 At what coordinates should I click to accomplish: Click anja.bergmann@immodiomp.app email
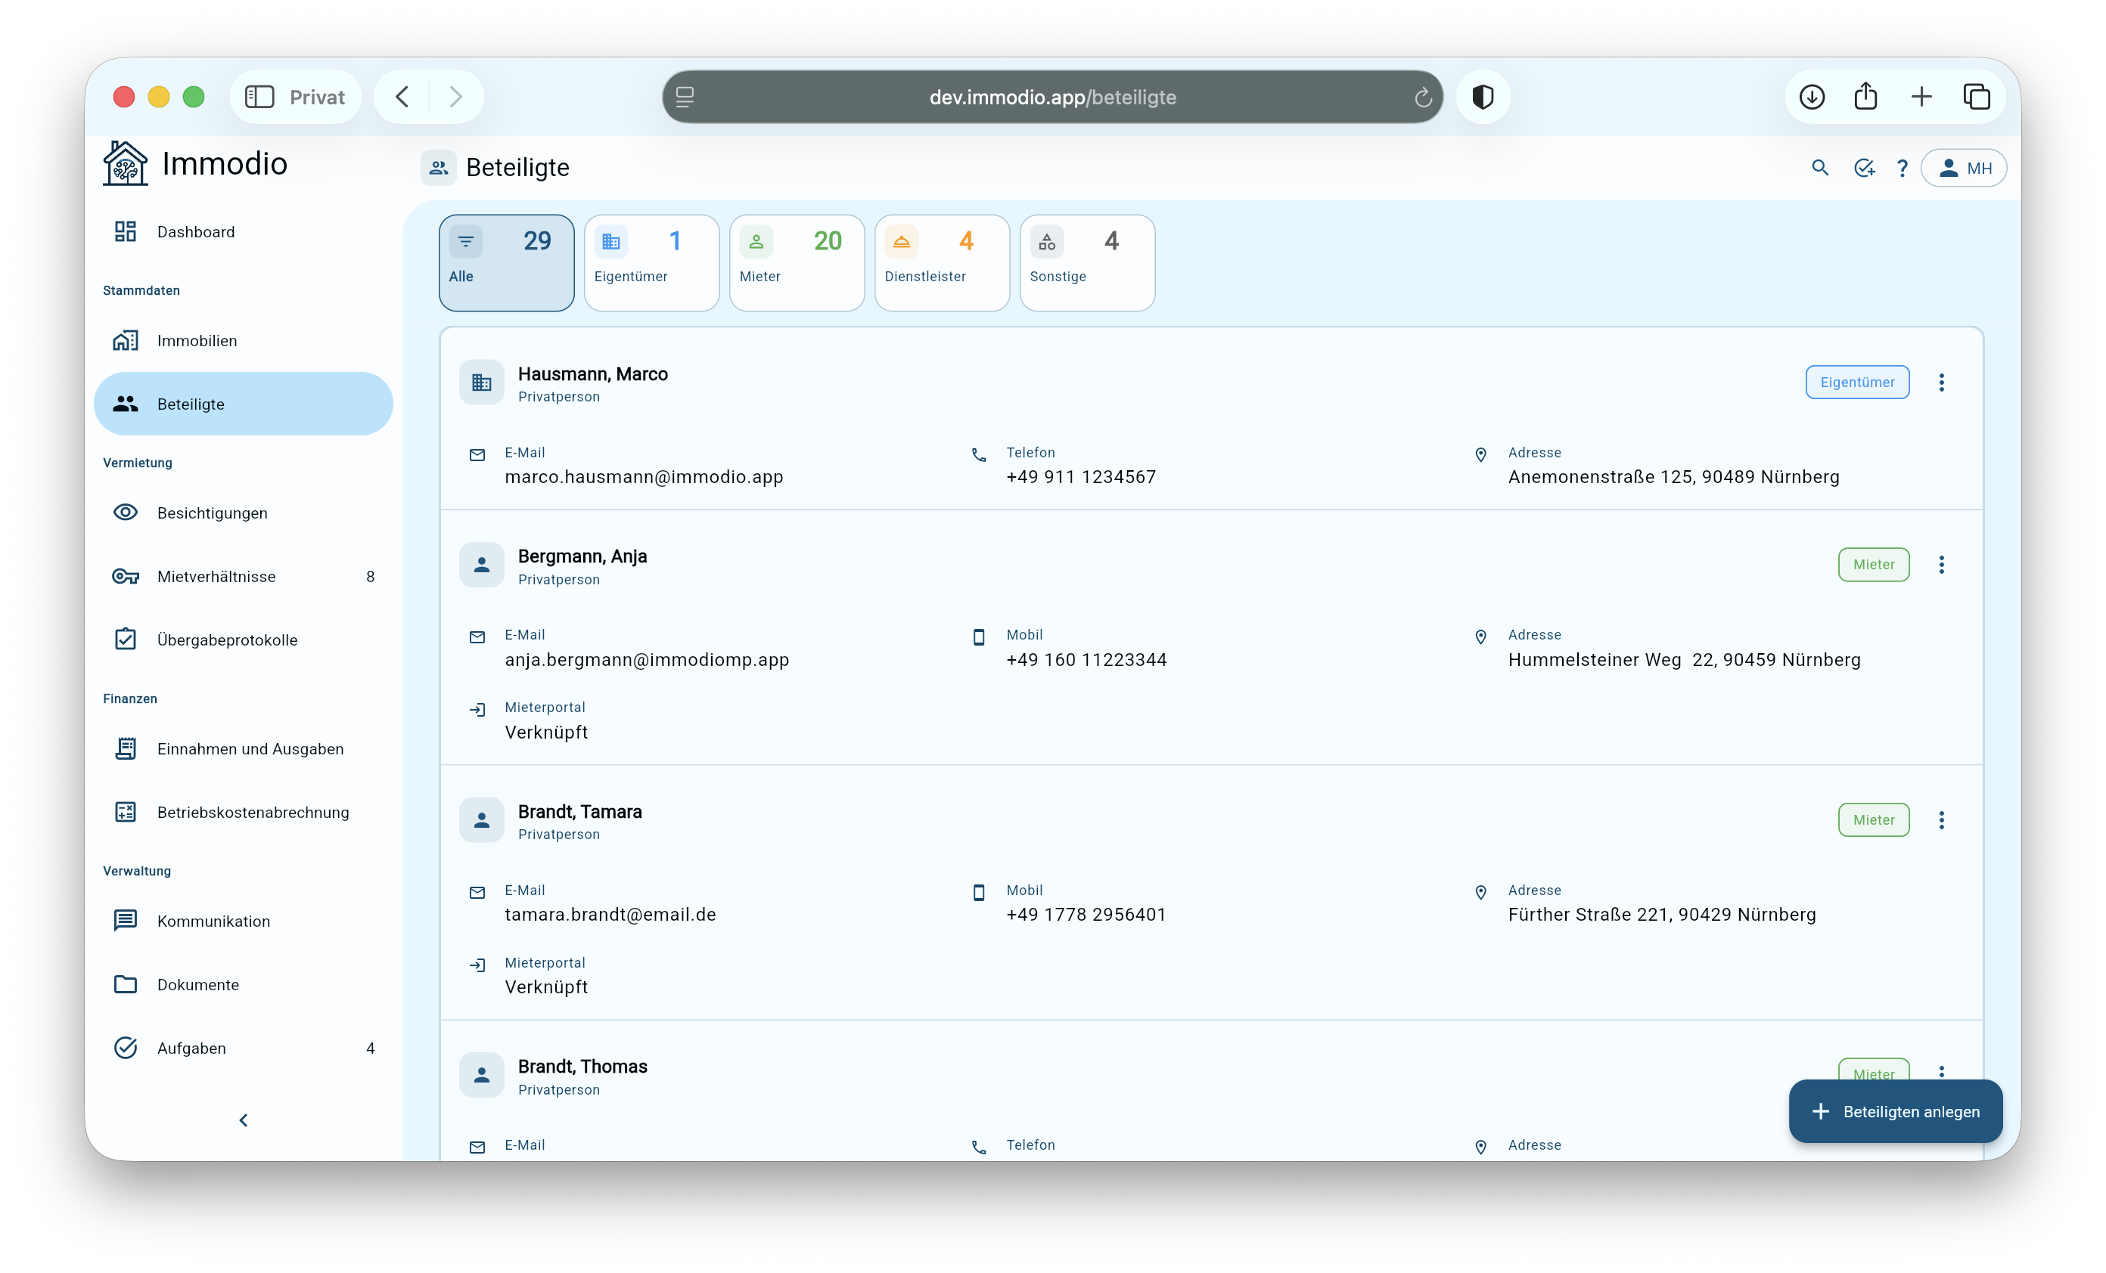coord(647,660)
